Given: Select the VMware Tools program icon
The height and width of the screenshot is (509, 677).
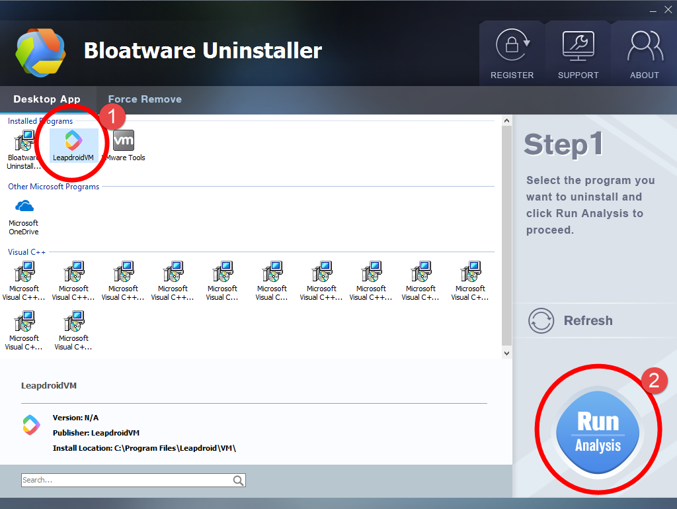Looking at the screenshot, I should point(124,140).
